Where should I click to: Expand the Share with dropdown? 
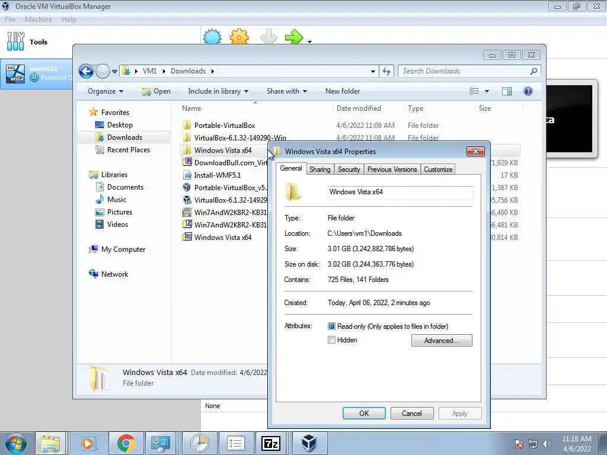pos(286,91)
